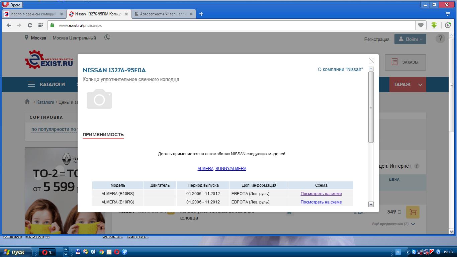Screen dimensions: 457x257
Task: Reload the current page
Action: [30, 25]
